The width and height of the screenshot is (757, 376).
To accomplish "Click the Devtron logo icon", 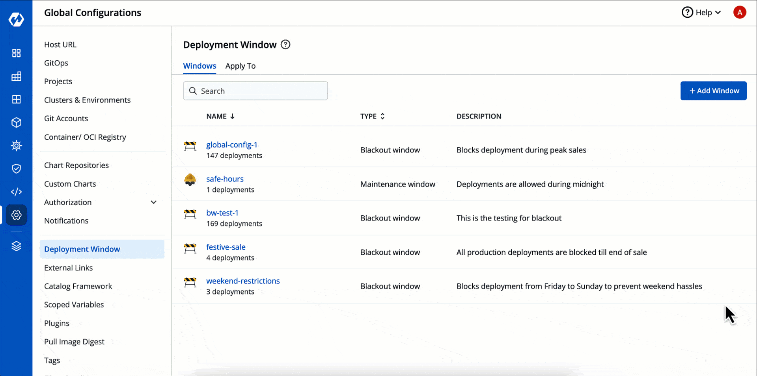I will pos(16,19).
